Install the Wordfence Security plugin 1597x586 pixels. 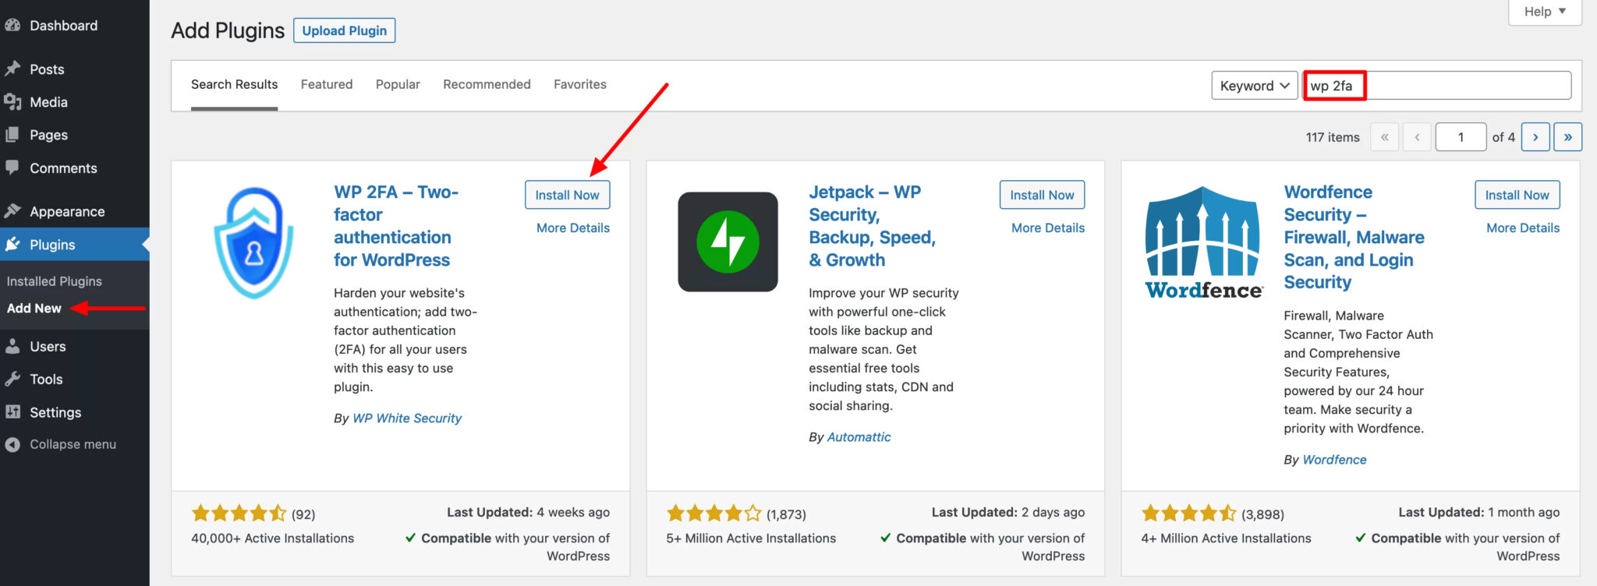point(1517,195)
